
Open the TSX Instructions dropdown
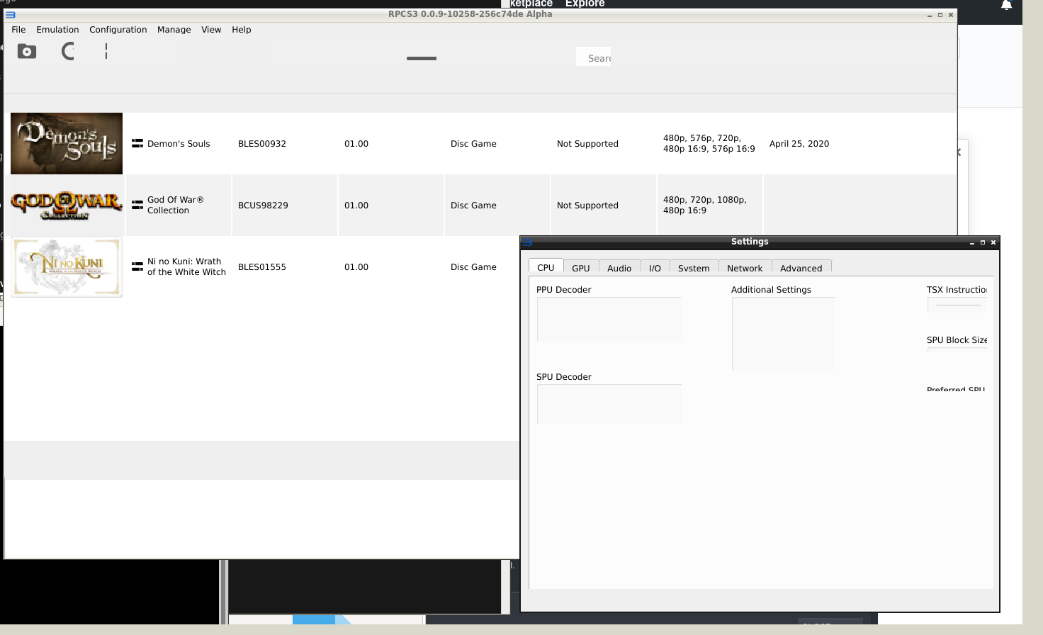pyautogui.click(x=957, y=305)
